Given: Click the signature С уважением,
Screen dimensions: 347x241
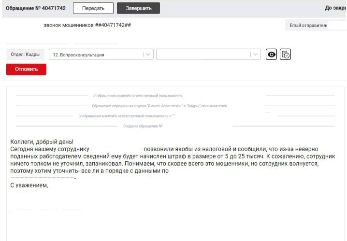Looking at the screenshot, I should 29,185.
